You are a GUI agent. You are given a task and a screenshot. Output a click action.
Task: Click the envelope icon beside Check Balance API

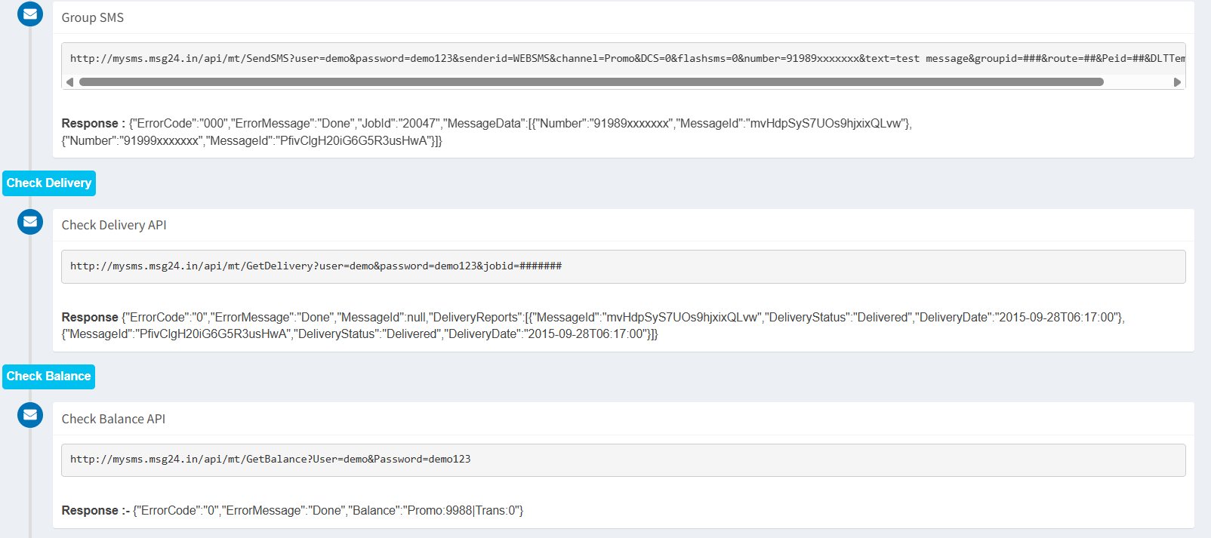[30, 414]
